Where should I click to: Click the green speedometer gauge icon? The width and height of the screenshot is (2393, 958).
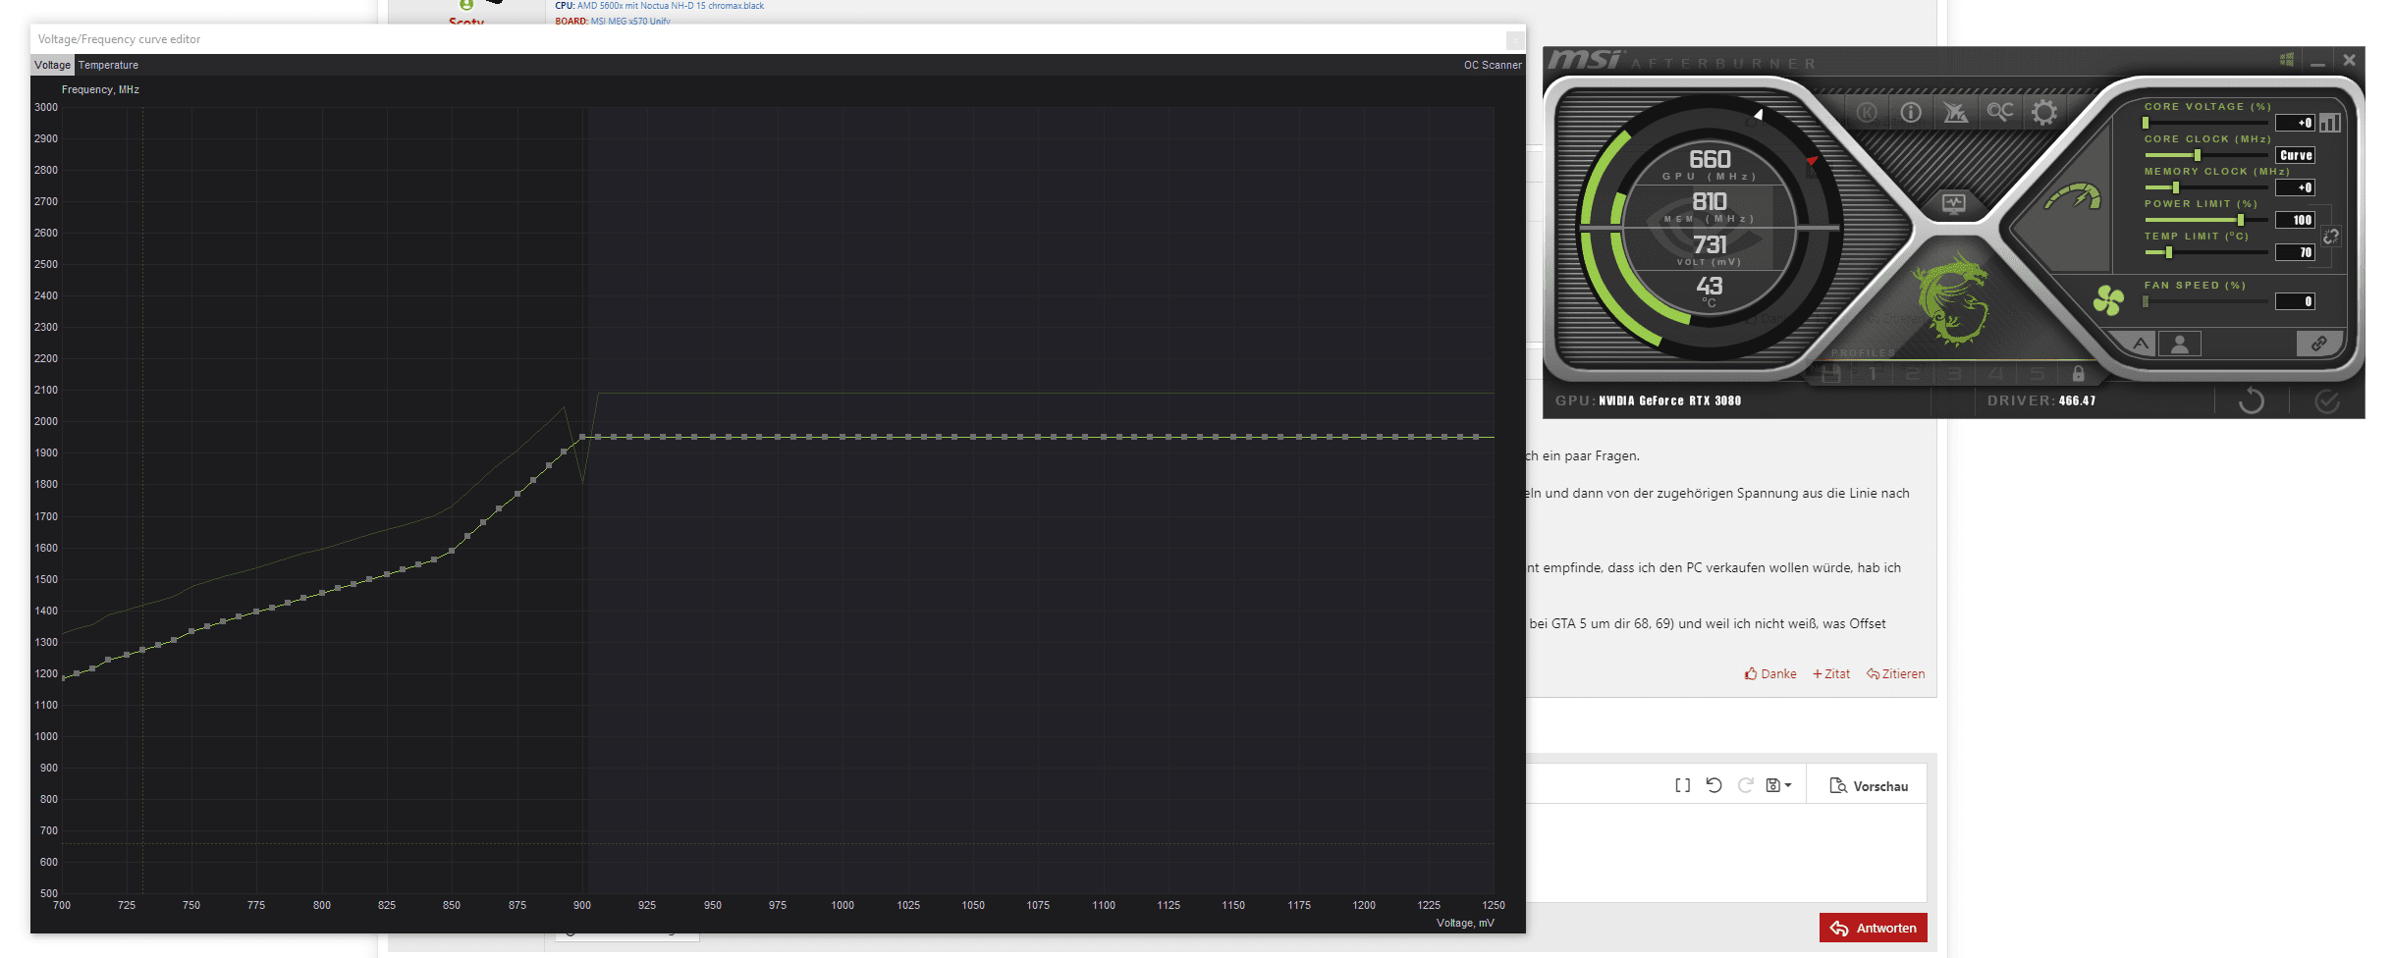[2073, 197]
